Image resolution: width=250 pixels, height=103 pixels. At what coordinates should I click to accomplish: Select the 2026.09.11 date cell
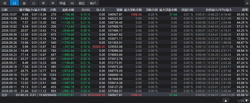pyautogui.click(x=9, y=87)
